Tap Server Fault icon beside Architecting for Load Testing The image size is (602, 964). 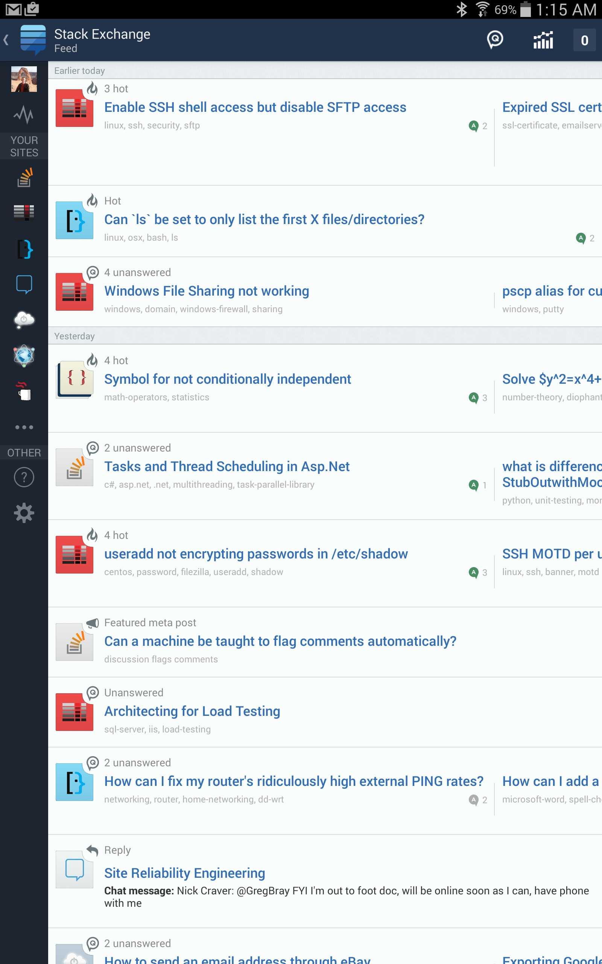point(74,712)
